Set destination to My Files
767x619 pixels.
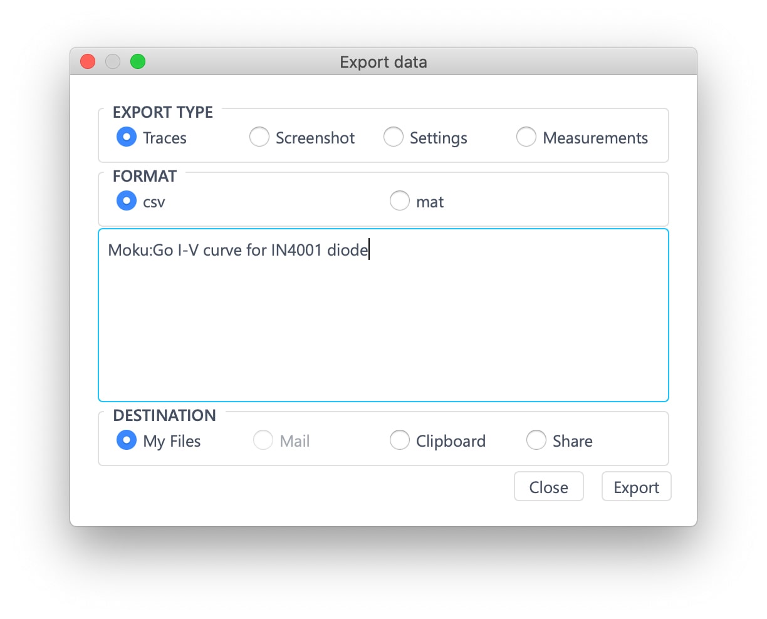coord(127,440)
